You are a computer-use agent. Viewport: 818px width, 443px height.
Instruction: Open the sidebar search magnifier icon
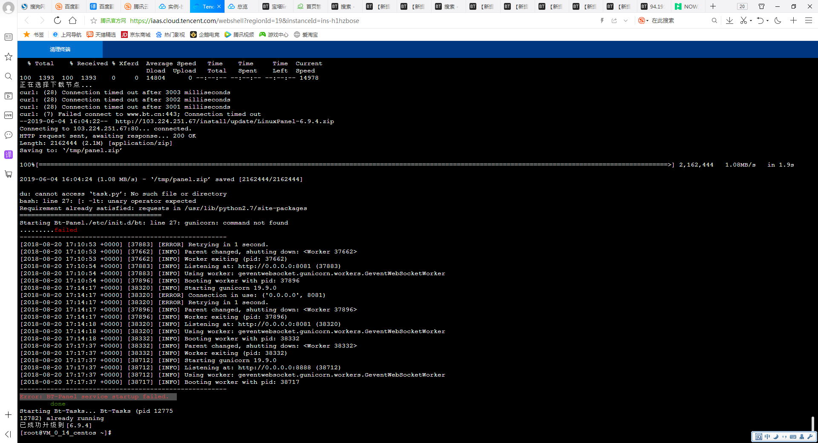click(x=8, y=76)
